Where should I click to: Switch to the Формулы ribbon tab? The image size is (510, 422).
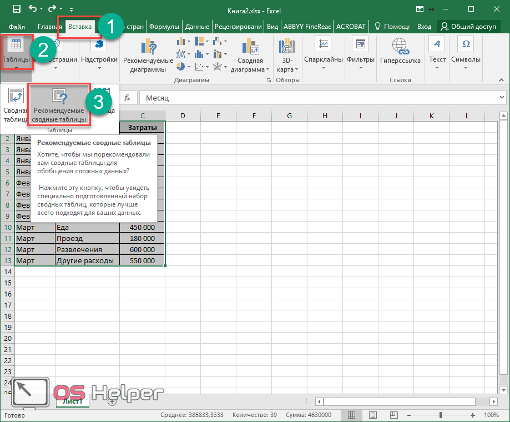164,26
